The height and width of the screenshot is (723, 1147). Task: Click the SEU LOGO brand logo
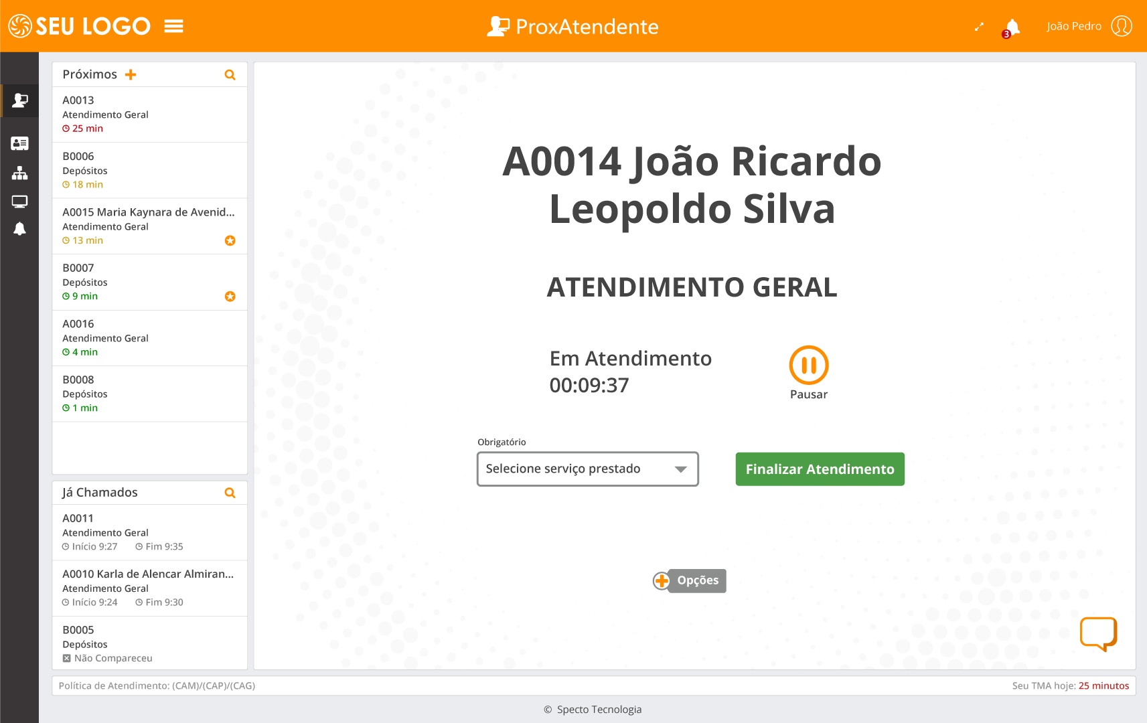point(79,26)
